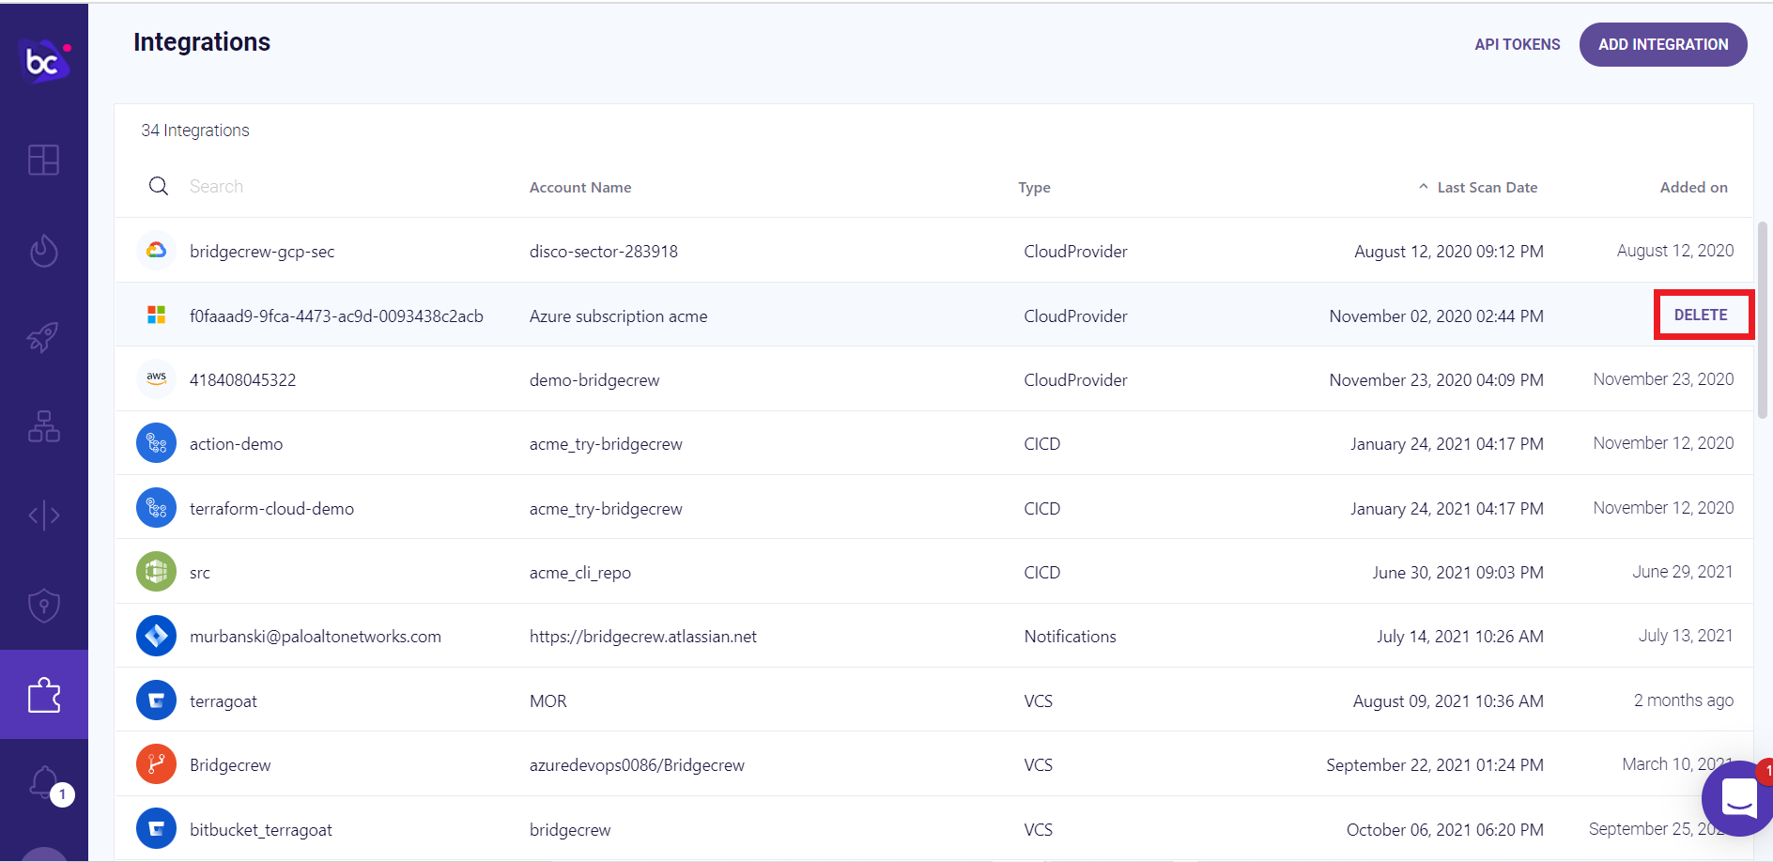Click ADD INTEGRATION button
The height and width of the screenshot is (862, 1773).
[x=1663, y=44]
